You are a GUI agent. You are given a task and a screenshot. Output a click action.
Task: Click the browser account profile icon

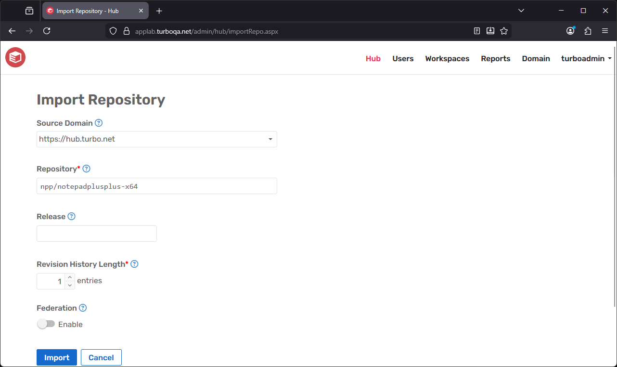point(570,30)
